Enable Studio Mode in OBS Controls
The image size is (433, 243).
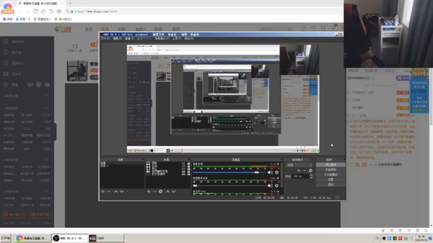(x=331, y=174)
